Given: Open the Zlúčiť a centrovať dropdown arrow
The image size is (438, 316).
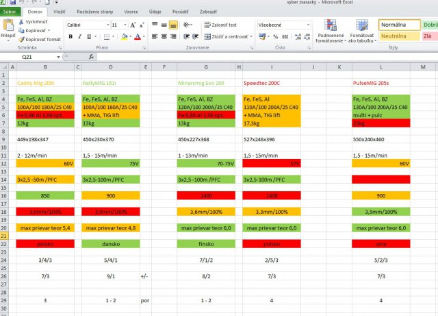Looking at the screenshot, I should pyautogui.click(x=251, y=36).
